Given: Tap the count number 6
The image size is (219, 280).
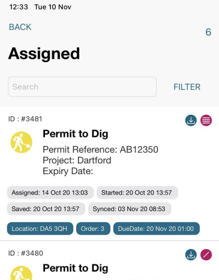Looking at the screenshot, I should pos(208,32).
